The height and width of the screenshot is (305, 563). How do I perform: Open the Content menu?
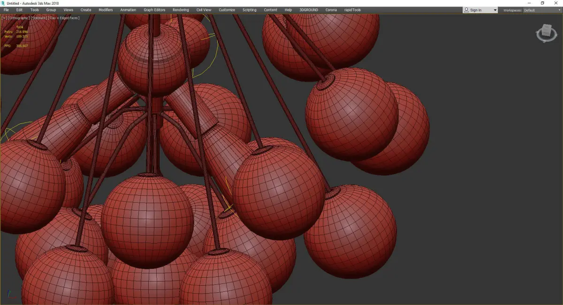[270, 10]
